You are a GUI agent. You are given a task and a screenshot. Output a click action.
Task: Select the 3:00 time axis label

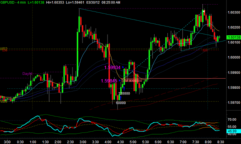tap(83, 142)
